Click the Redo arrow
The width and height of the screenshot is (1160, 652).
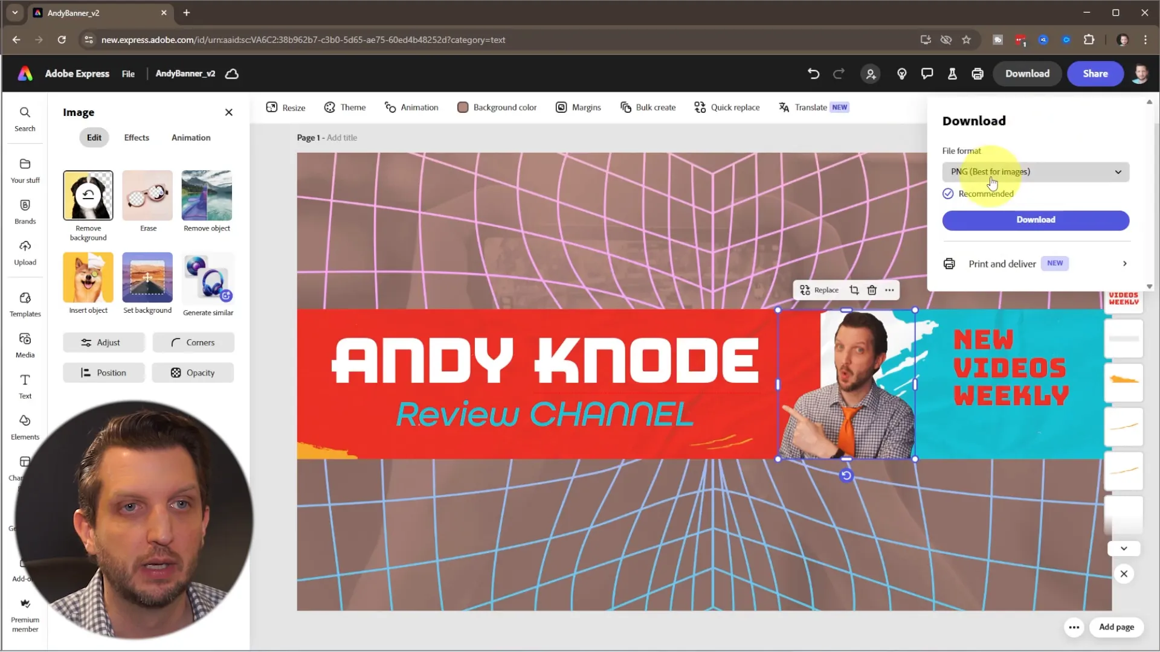click(839, 74)
